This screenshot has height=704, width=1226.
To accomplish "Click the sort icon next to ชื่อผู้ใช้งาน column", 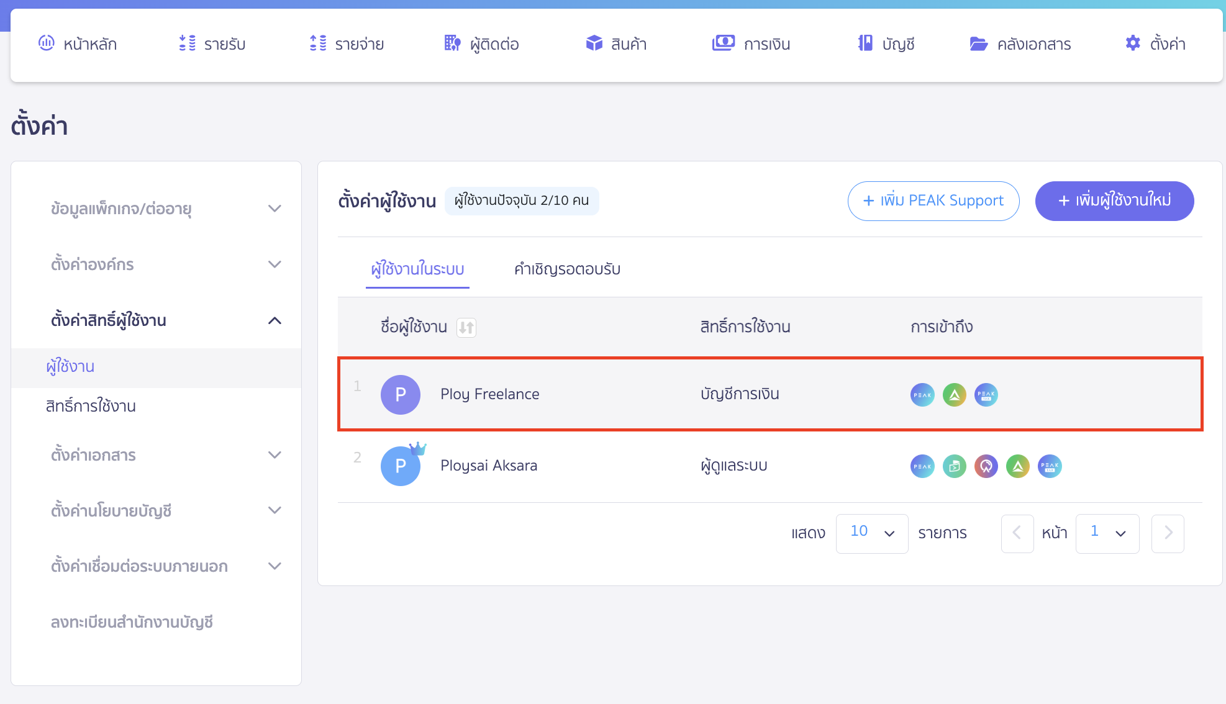I will (x=467, y=327).
